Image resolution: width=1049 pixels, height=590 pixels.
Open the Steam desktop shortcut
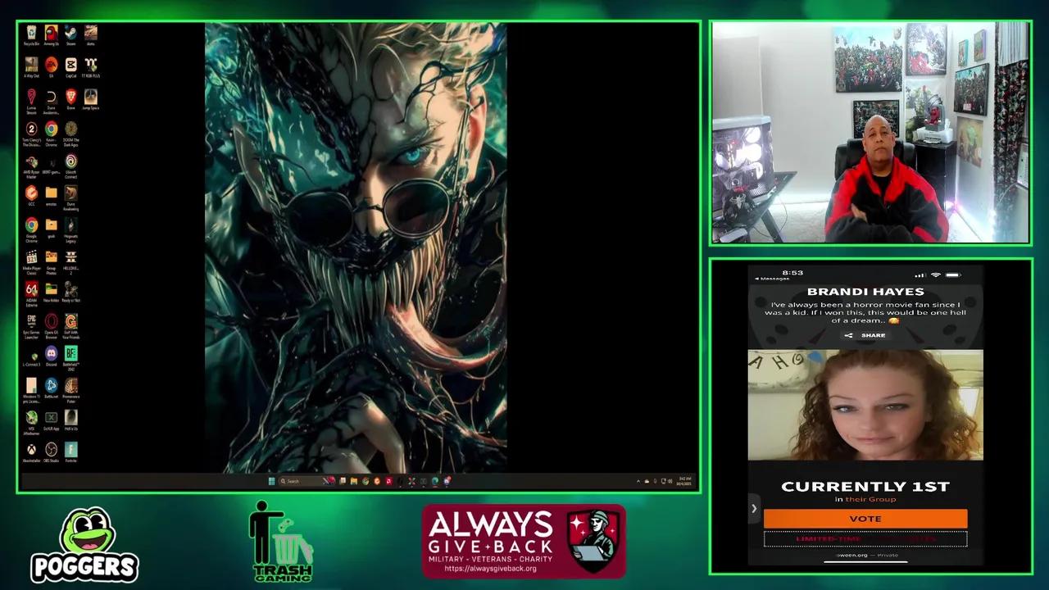(x=71, y=34)
